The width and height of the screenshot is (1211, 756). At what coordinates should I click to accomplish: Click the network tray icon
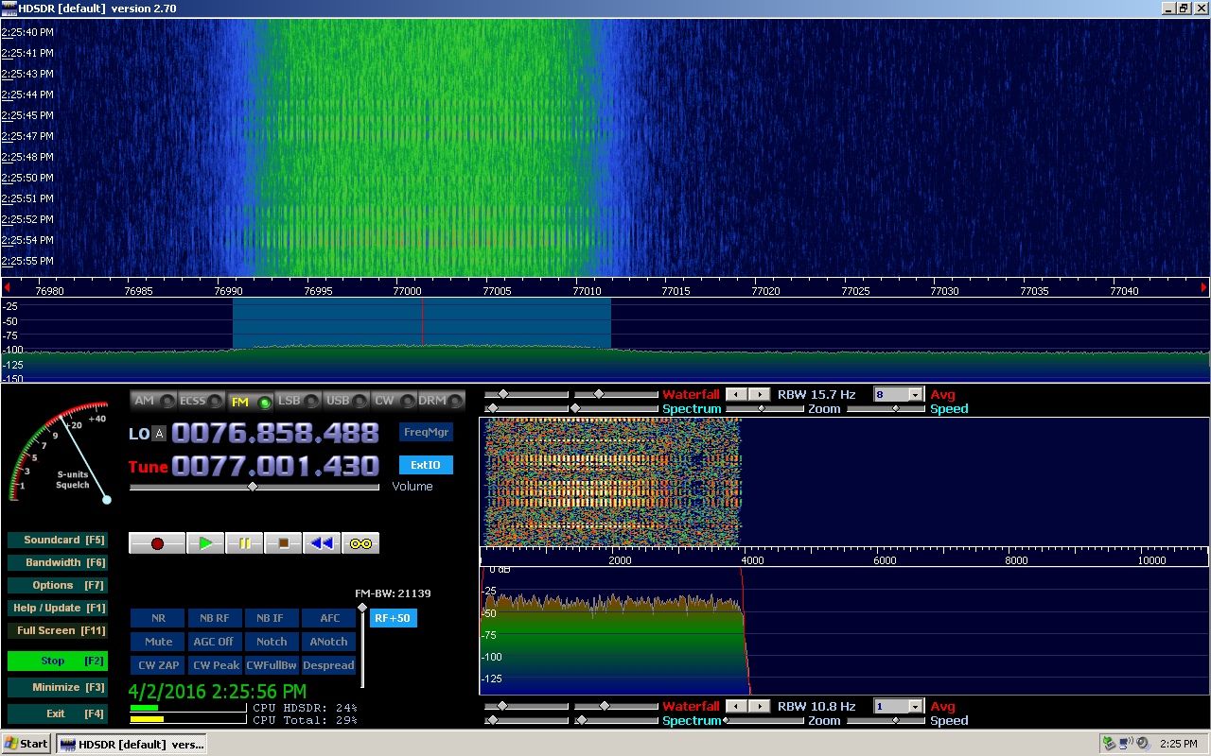click(x=1126, y=744)
